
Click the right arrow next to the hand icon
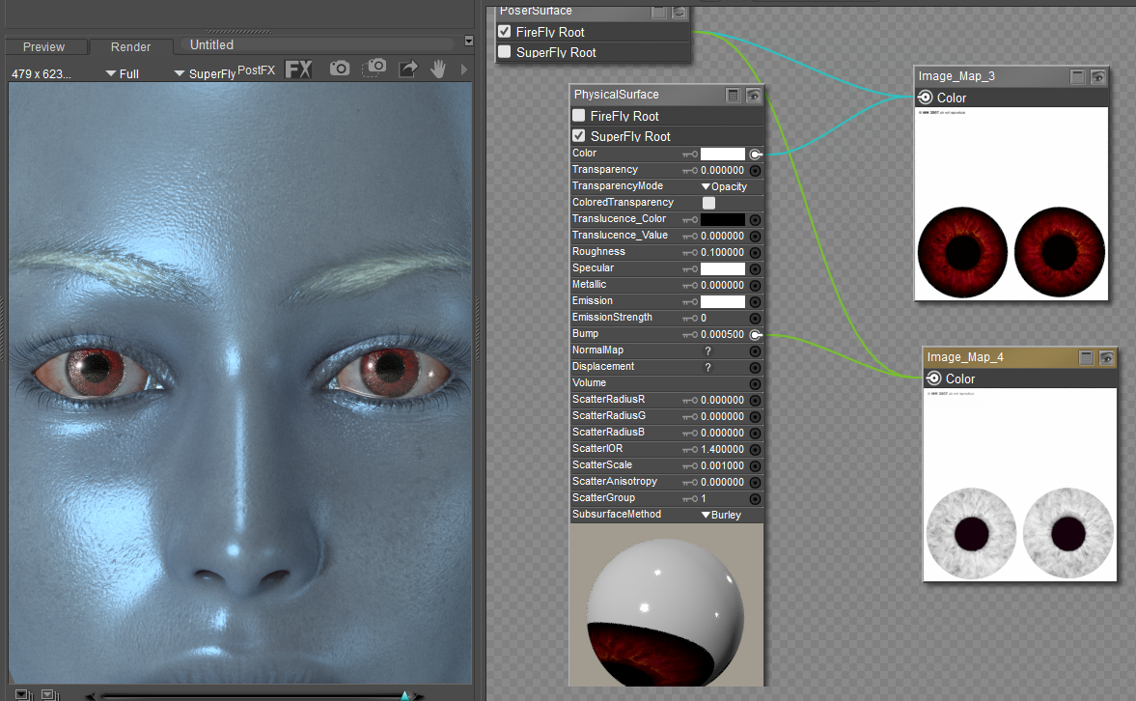(464, 70)
